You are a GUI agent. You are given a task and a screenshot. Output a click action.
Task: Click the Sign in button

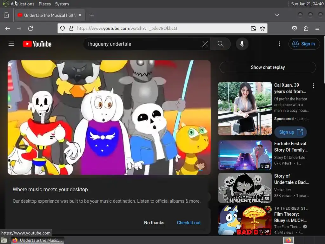(x=304, y=44)
